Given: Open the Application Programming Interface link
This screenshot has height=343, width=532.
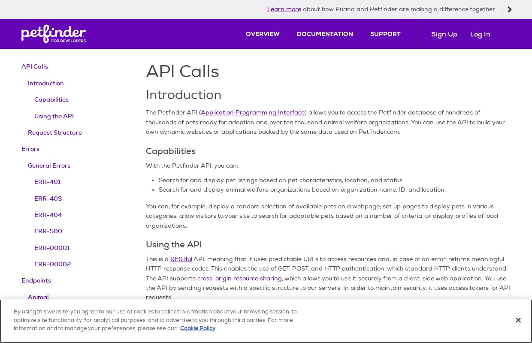Looking at the screenshot, I should point(253,113).
